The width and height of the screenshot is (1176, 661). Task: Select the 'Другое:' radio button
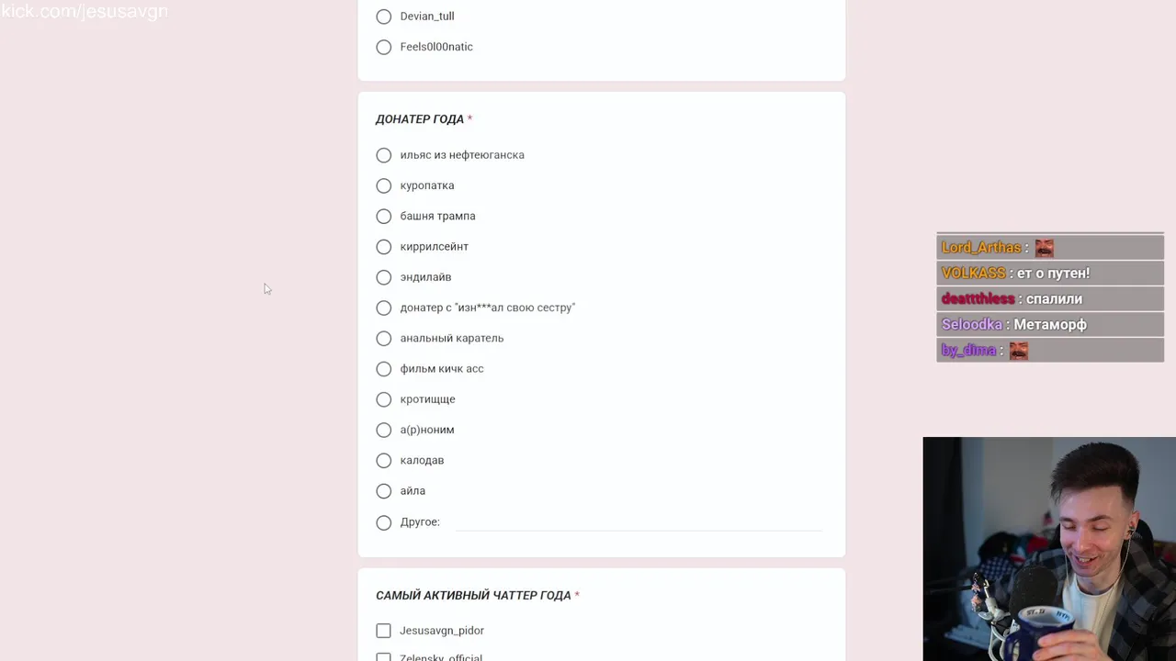(x=384, y=522)
